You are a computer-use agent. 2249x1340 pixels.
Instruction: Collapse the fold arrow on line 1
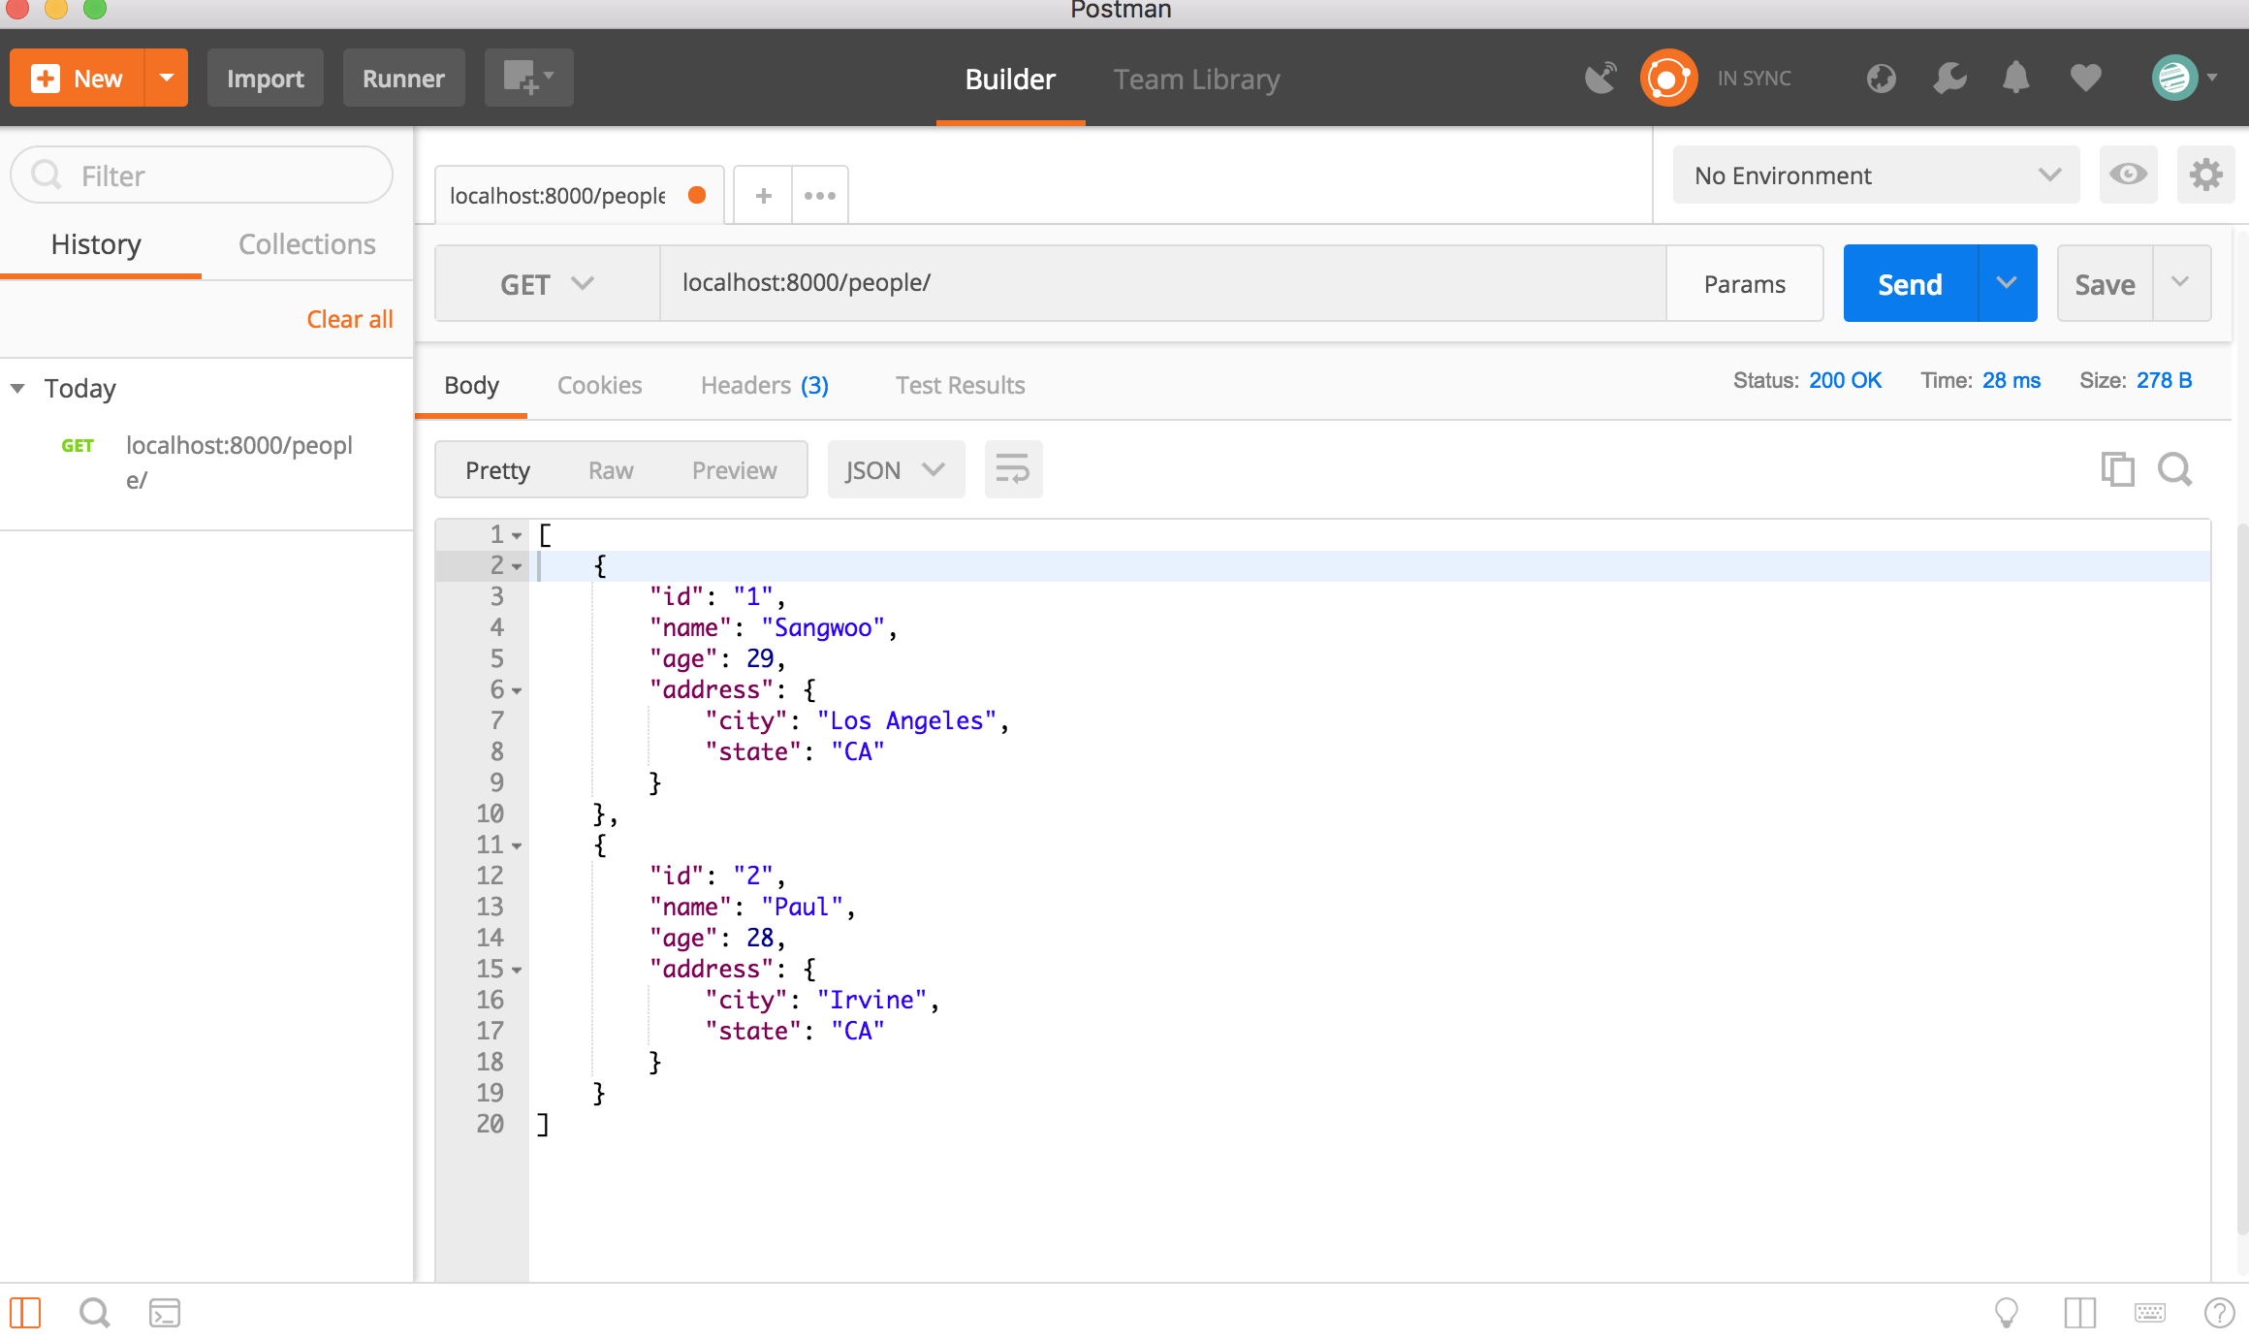(517, 535)
